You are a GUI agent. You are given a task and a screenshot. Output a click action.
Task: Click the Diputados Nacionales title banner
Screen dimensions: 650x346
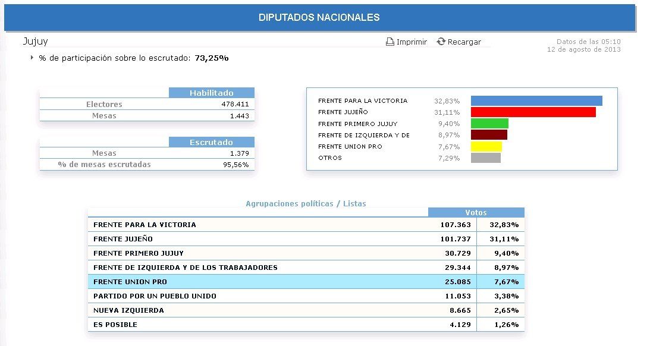coord(319,18)
